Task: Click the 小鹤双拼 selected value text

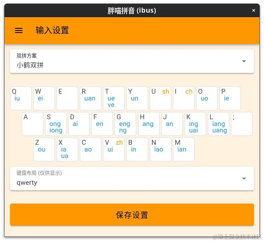Action: click(x=30, y=65)
